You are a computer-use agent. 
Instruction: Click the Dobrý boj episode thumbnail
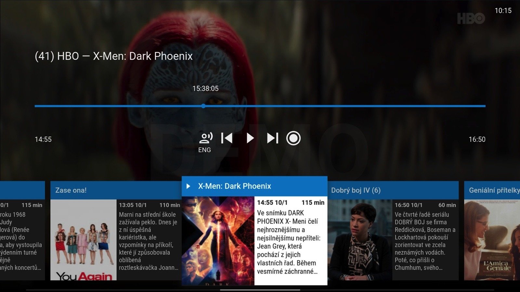point(360,240)
